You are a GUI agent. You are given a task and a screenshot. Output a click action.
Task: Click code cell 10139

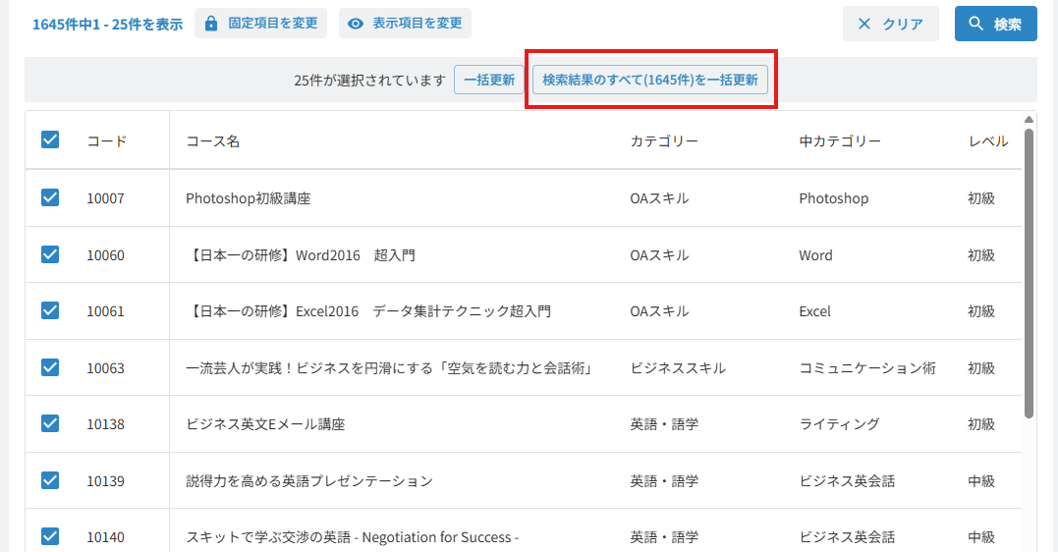(105, 481)
